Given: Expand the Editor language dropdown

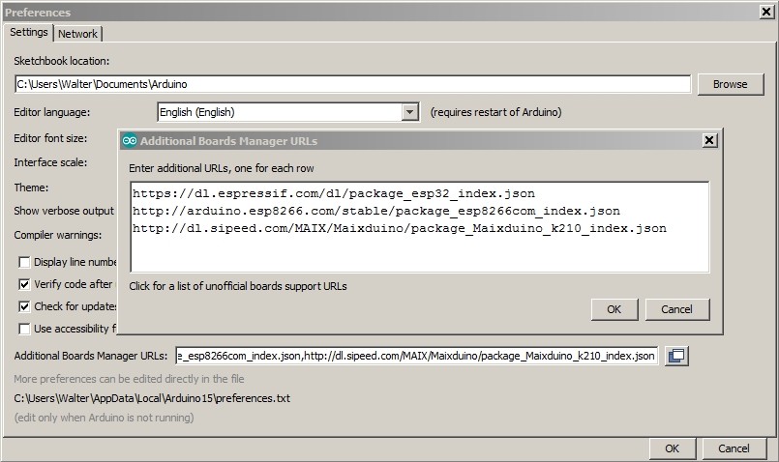Looking at the screenshot, I should [x=409, y=112].
